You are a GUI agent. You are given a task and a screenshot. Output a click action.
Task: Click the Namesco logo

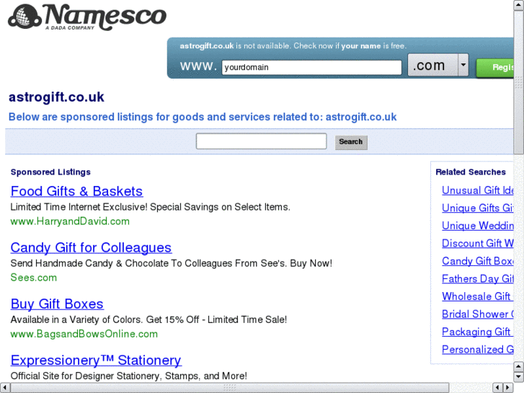[87, 17]
